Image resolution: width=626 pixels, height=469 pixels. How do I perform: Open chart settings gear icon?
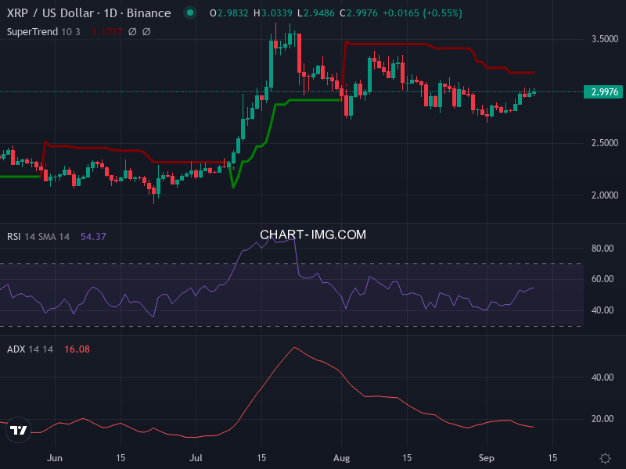(605, 458)
